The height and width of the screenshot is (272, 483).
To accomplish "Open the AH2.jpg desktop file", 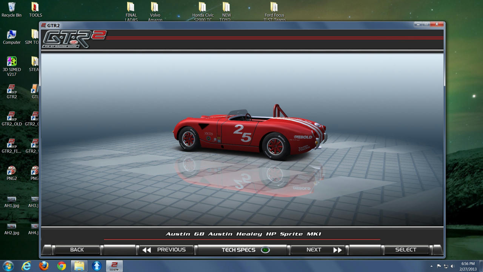I will click(12, 229).
